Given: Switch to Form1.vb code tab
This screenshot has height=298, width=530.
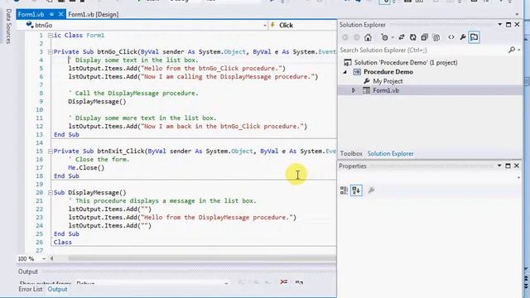Looking at the screenshot, I should click(31, 15).
